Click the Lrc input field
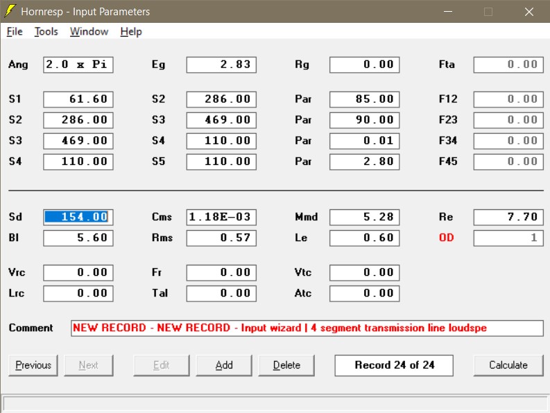Screen dimensions: 550x413 tap(78, 293)
